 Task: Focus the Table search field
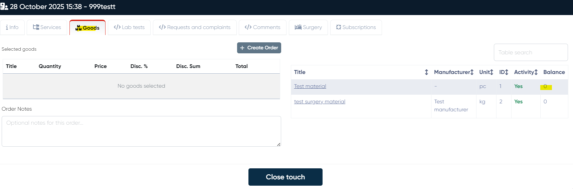(531, 52)
